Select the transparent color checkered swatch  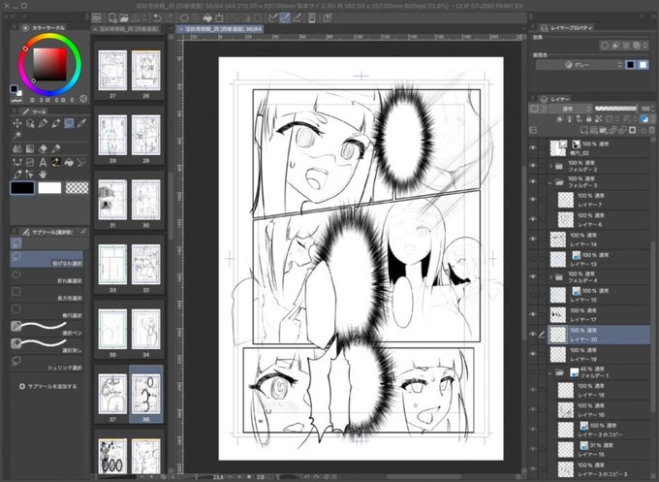click(x=77, y=188)
